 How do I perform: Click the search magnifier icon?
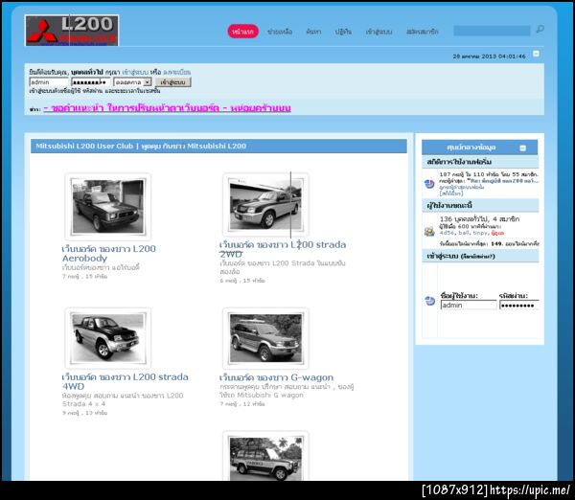540,29
